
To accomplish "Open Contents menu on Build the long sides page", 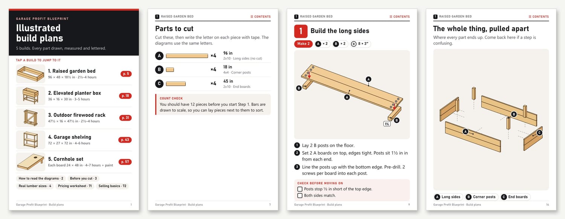I will coord(400,17).
